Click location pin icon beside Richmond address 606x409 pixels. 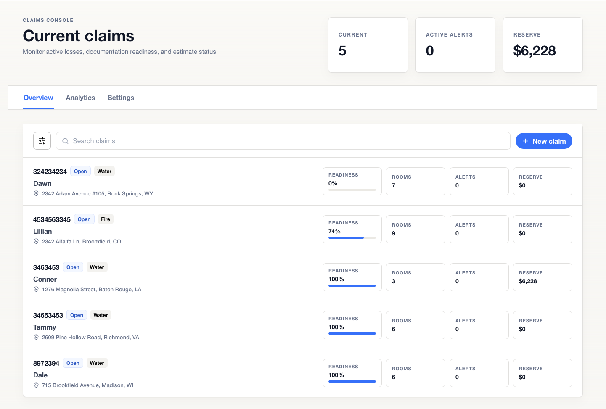coord(36,338)
